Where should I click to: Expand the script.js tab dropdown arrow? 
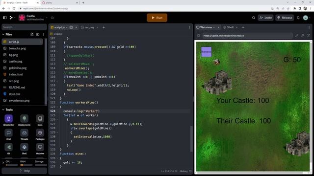coord(67,27)
